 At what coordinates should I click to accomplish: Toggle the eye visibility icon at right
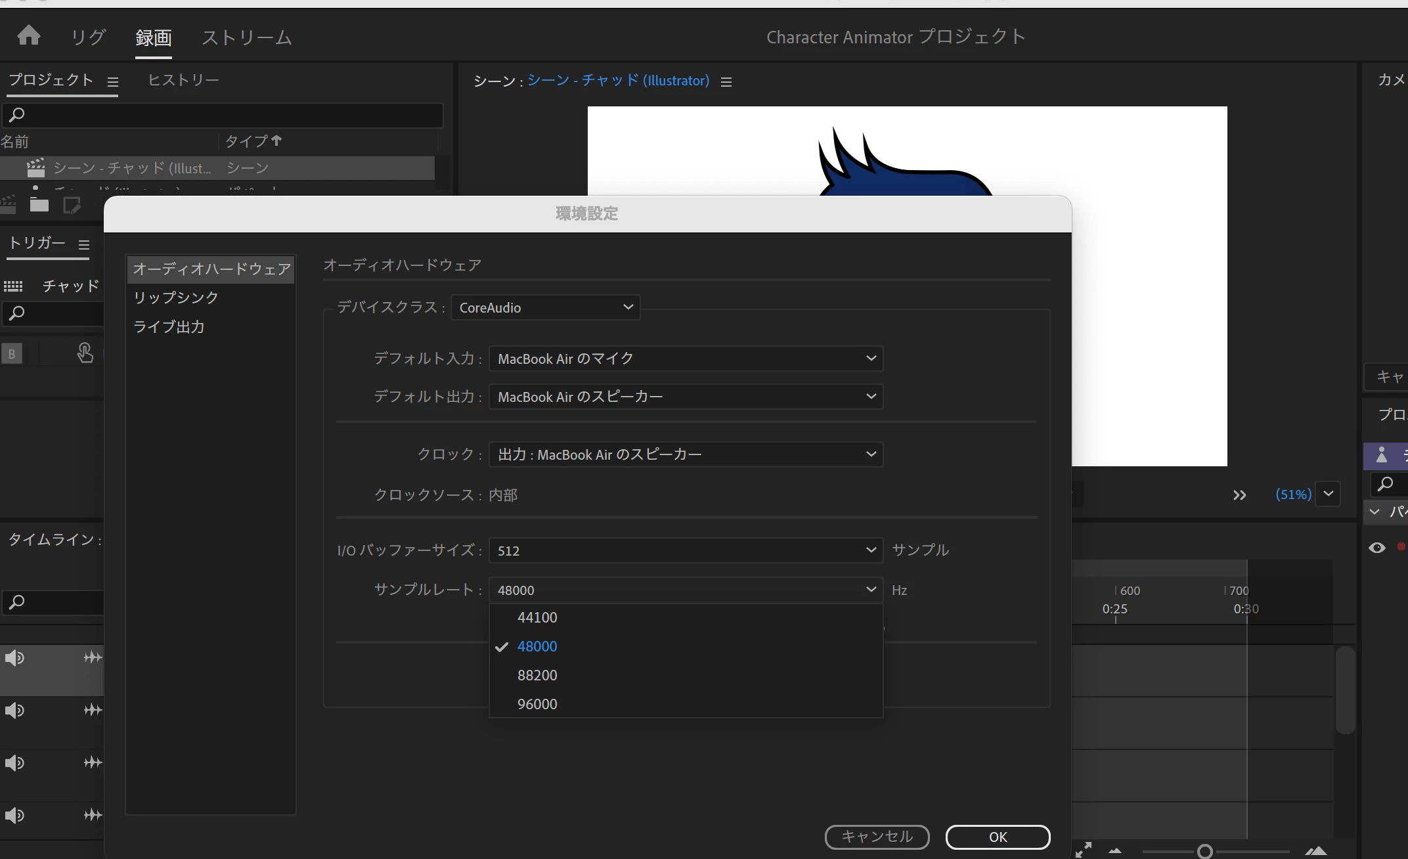tap(1377, 548)
